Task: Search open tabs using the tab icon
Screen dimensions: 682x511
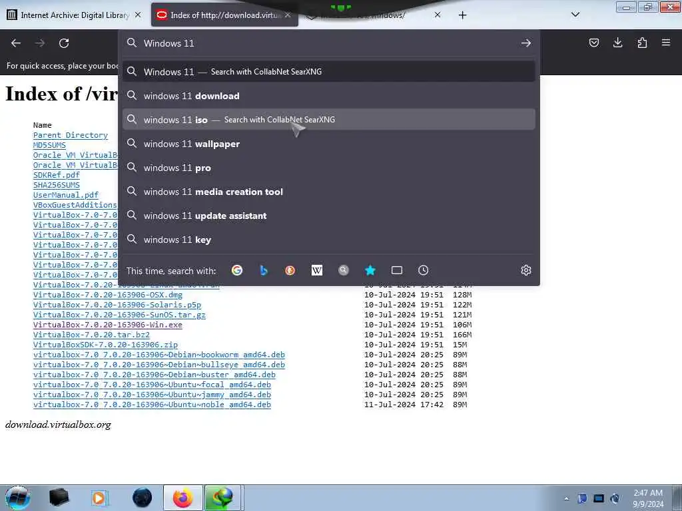Action: pyautogui.click(x=397, y=270)
